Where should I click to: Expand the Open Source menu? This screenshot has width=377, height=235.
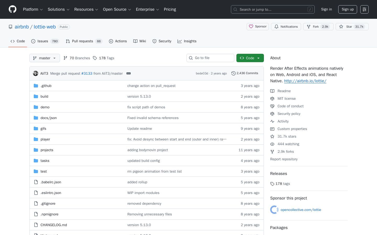tap(117, 9)
